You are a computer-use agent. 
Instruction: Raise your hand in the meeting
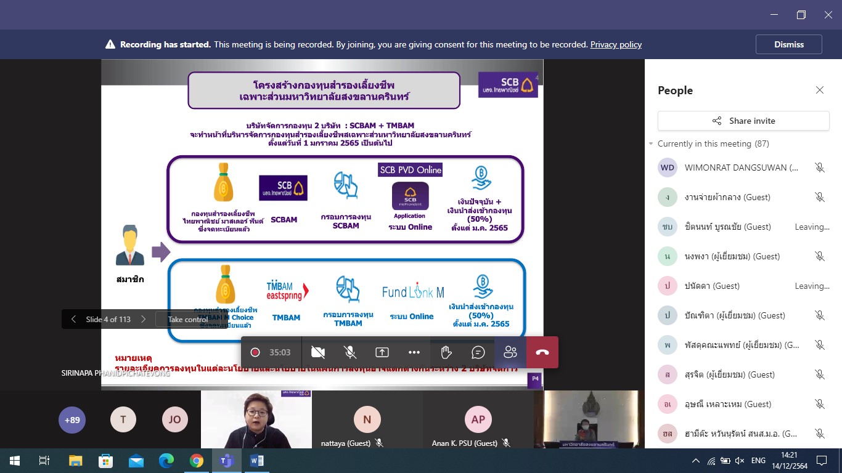pos(446,352)
